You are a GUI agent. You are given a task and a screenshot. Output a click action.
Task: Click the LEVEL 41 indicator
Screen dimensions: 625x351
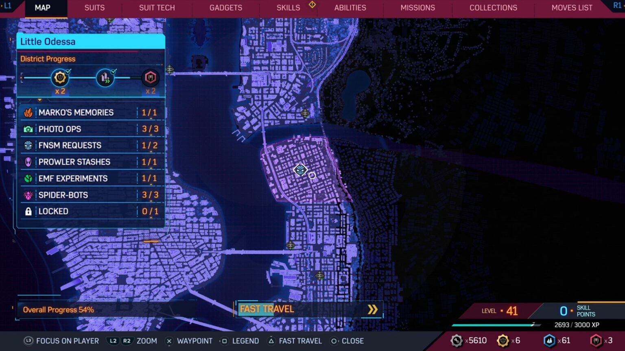pyautogui.click(x=500, y=311)
